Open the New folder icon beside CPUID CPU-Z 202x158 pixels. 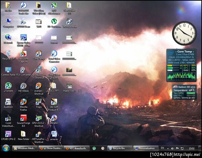24,135
